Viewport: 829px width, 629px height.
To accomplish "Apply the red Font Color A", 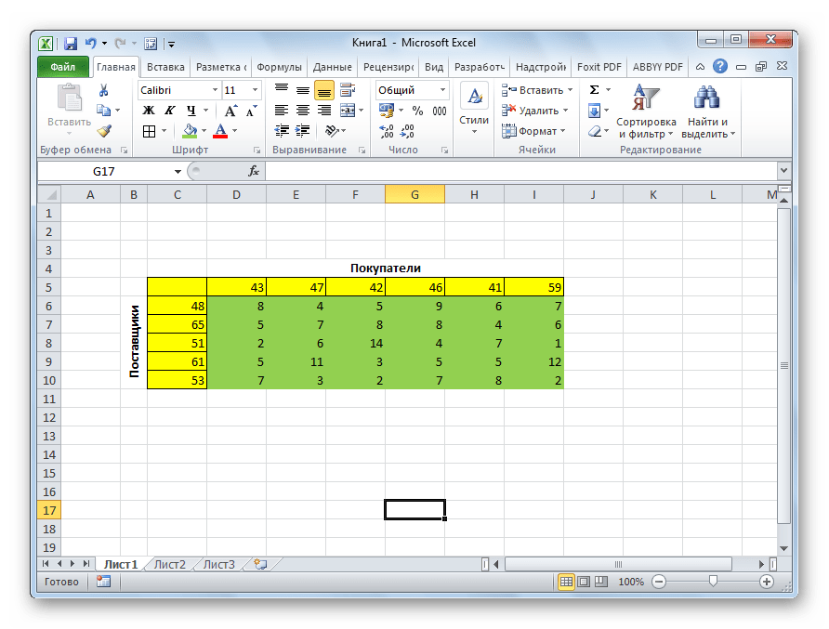I will coord(220,131).
